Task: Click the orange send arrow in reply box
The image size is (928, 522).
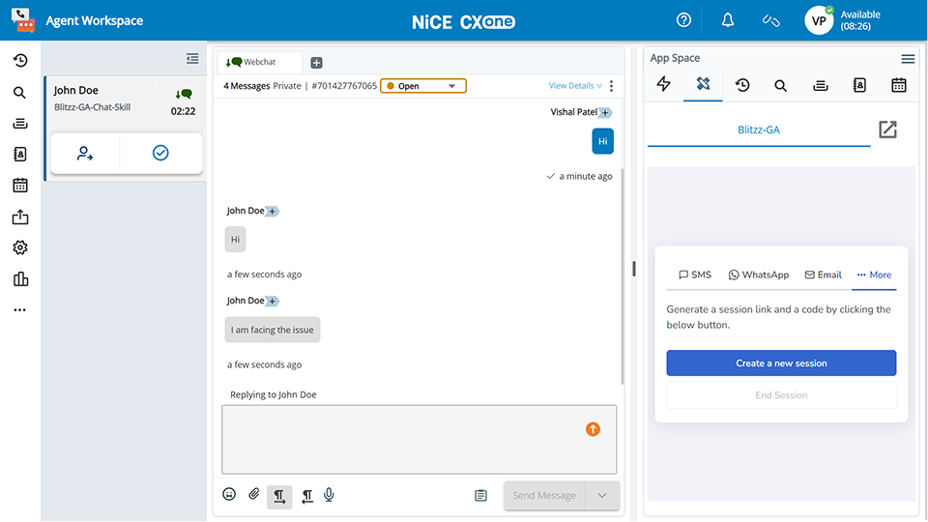Action: (593, 429)
